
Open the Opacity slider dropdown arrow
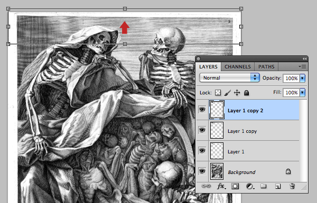pos(302,78)
